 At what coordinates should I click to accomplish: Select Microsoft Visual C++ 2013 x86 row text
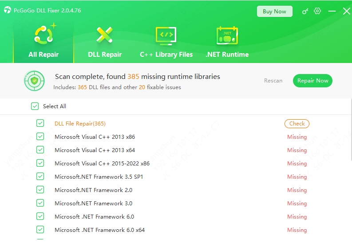coord(95,137)
